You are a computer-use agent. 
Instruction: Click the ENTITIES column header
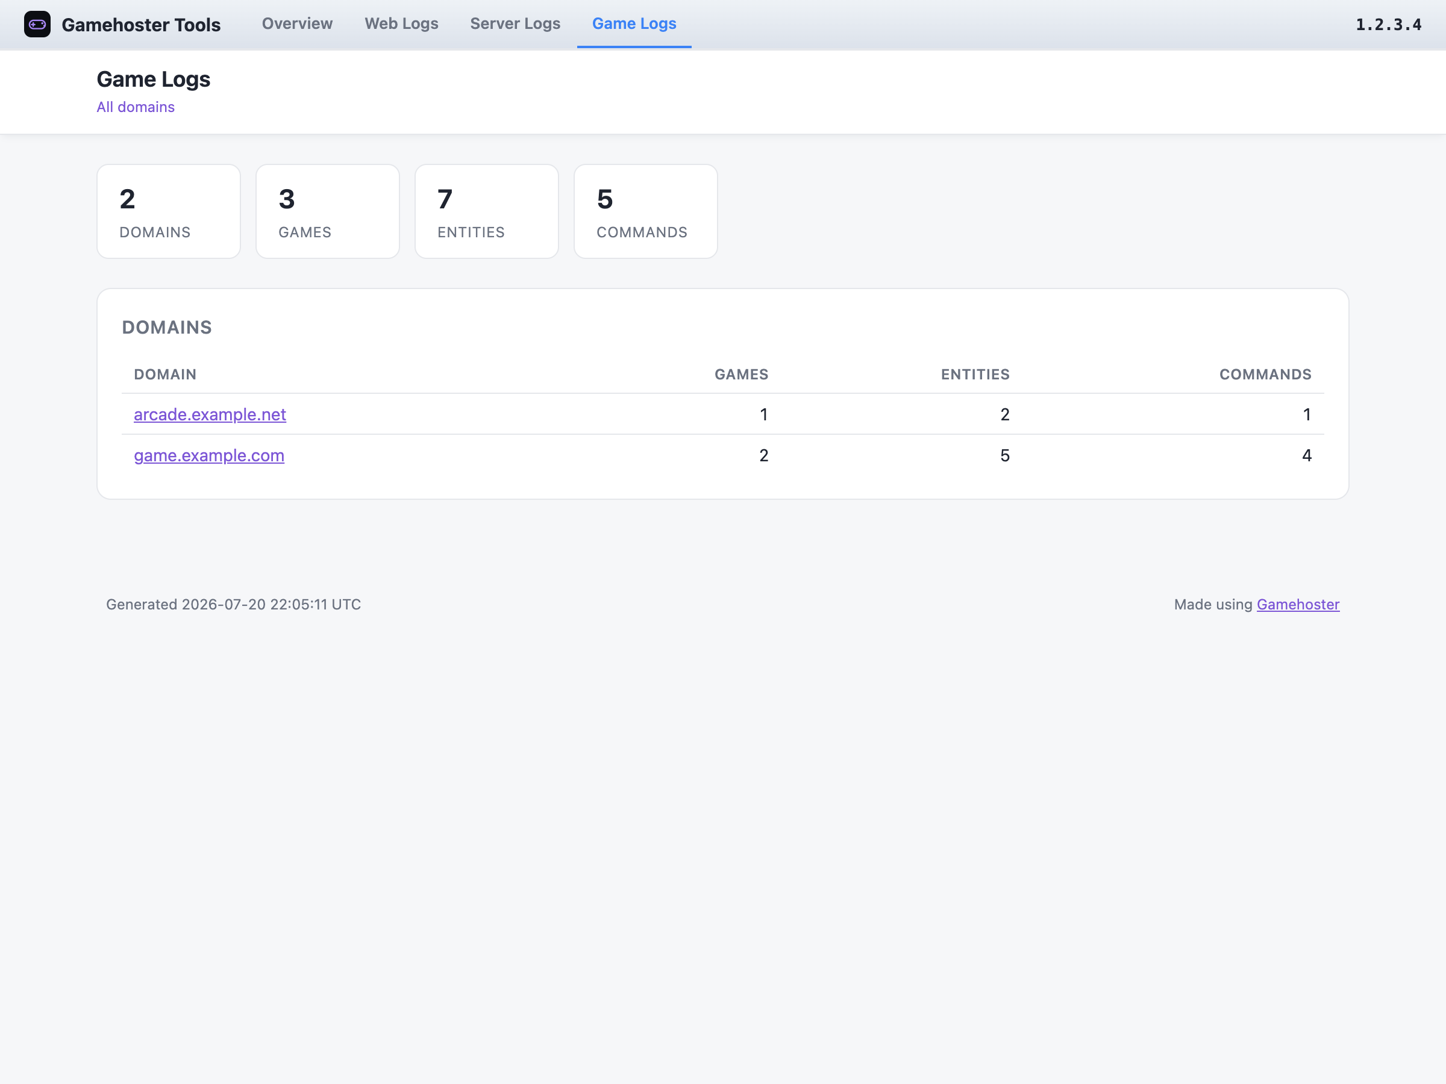pos(975,375)
